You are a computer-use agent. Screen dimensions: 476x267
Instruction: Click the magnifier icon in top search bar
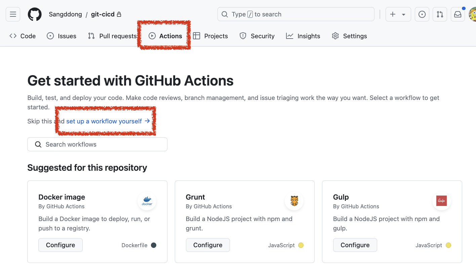225,14
